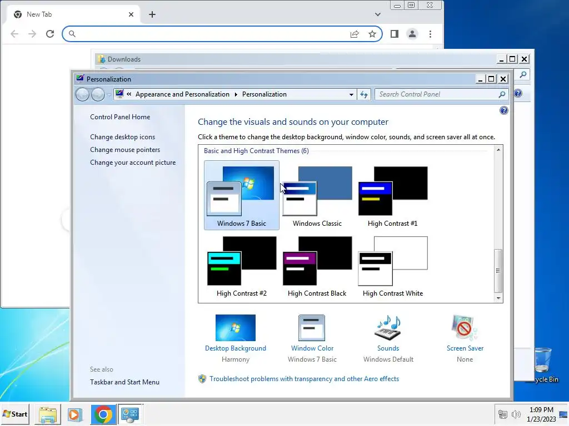Open a new Chrome tab
Screen dimensions: 569x426
152,14
